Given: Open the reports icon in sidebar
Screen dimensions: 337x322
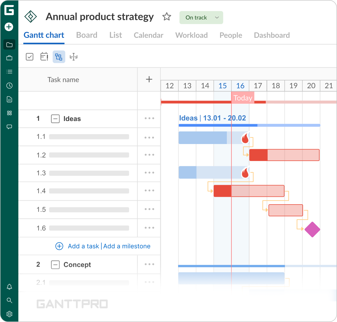Looking at the screenshot, I should [x=9, y=99].
